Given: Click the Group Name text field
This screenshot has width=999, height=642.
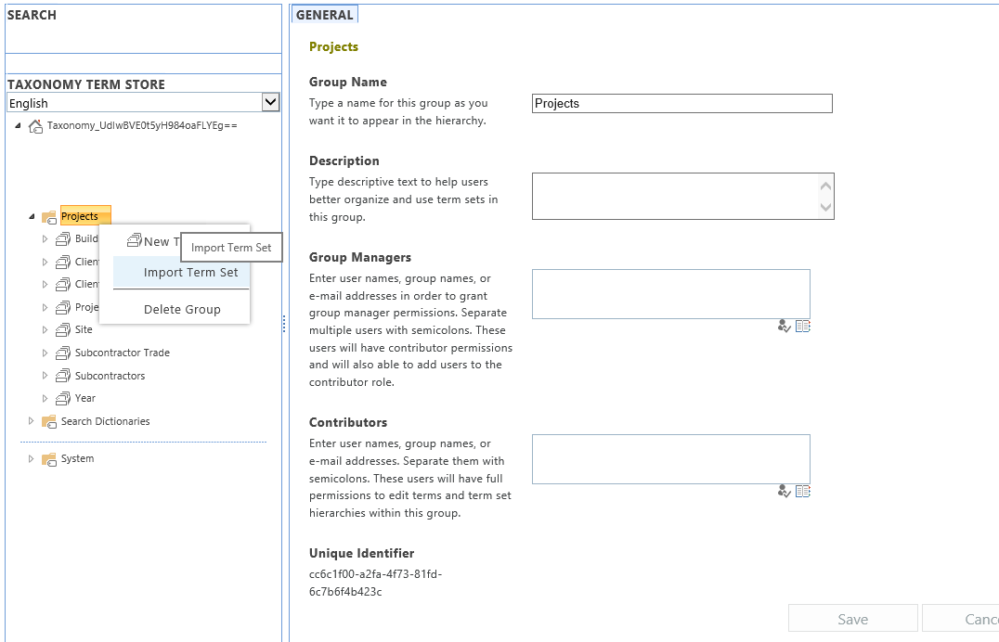Looking at the screenshot, I should pyautogui.click(x=681, y=103).
